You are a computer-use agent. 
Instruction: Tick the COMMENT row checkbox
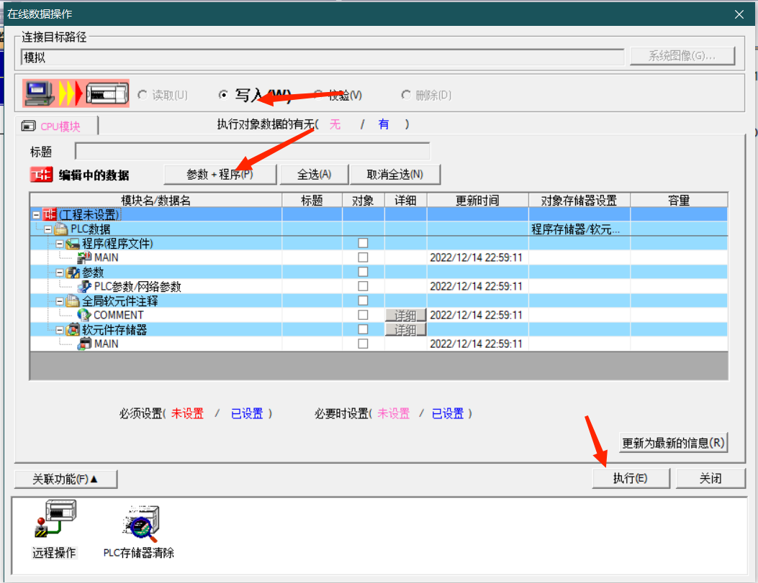[x=363, y=315]
